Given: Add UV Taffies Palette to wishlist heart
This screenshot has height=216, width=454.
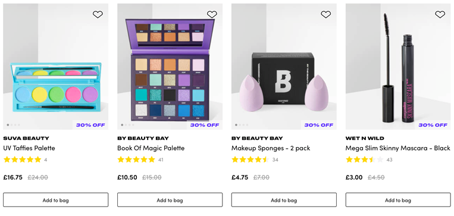Looking at the screenshot, I should tap(98, 14).
